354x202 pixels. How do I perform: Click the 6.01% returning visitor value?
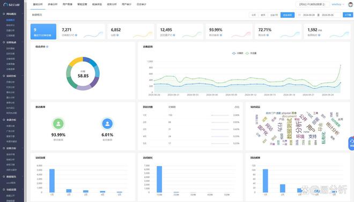pos(107,135)
